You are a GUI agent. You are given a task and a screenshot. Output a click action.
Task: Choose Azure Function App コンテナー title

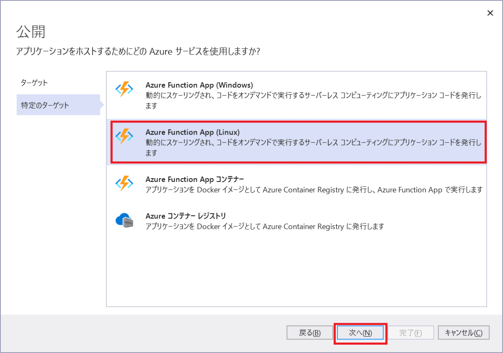click(x=194, y=179)
